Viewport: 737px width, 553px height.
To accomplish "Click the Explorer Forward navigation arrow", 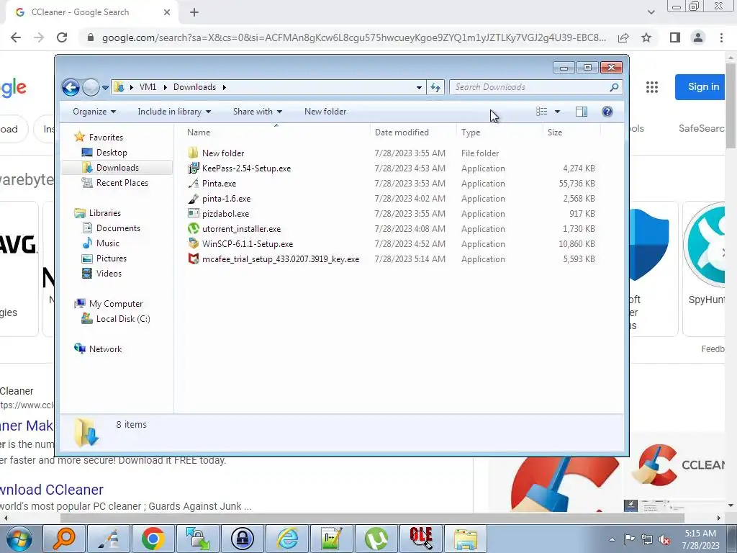I will [91, 87].
